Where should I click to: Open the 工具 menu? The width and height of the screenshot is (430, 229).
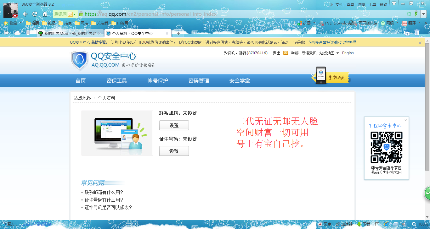(x=372, y=4)
